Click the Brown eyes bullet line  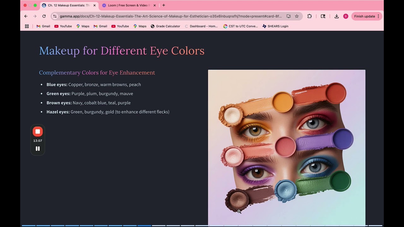[x=89, y=103]
